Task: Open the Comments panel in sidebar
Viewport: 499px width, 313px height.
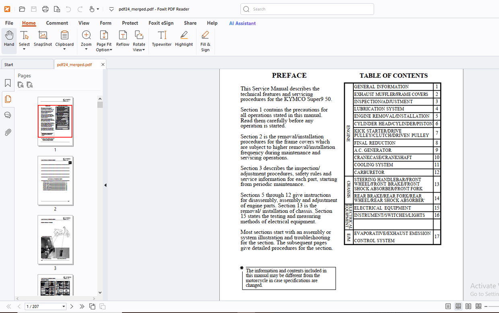Action: click(x=8, y=115)
